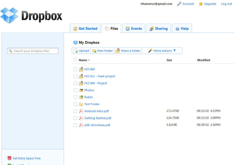Open the HCI 594 - Project folder
Viewport: 240px width, 165px height.
(x=96, y=83)
